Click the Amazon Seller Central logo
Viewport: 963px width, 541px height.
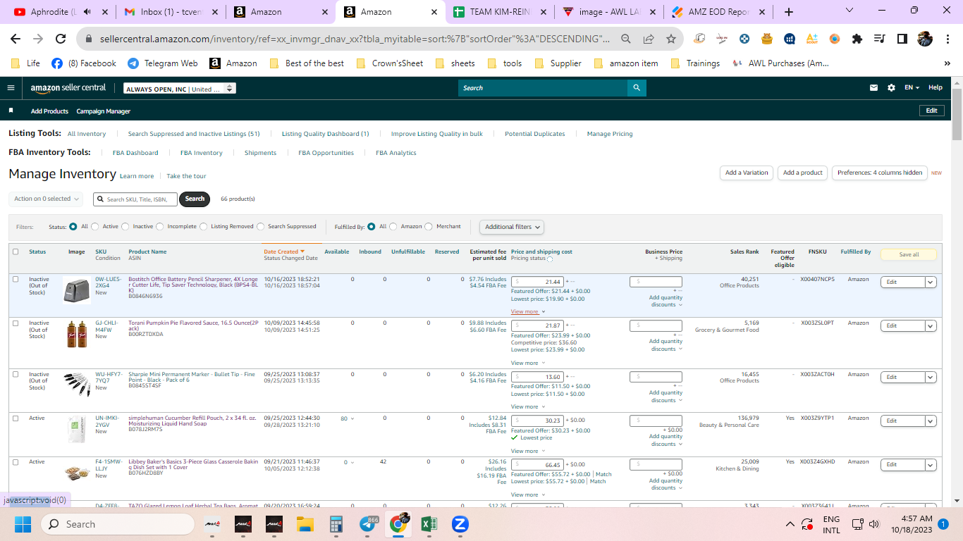(68, 88)
